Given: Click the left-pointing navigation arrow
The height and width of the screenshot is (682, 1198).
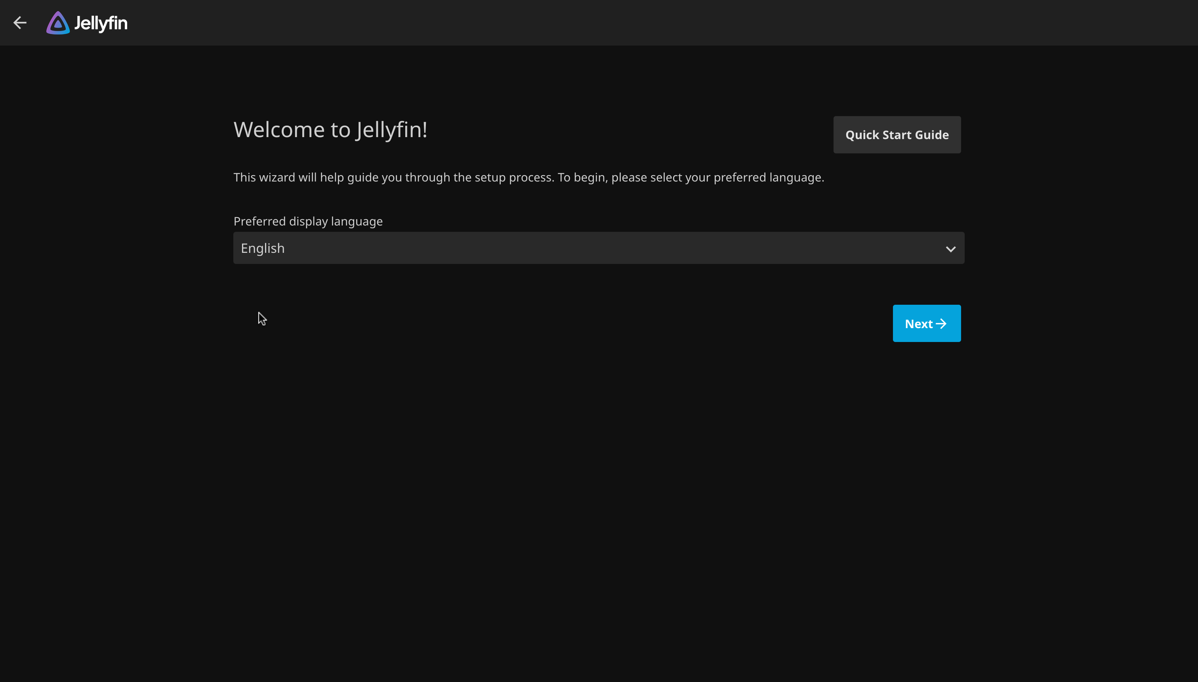Looking at the screenshot, I should [20, 23].
